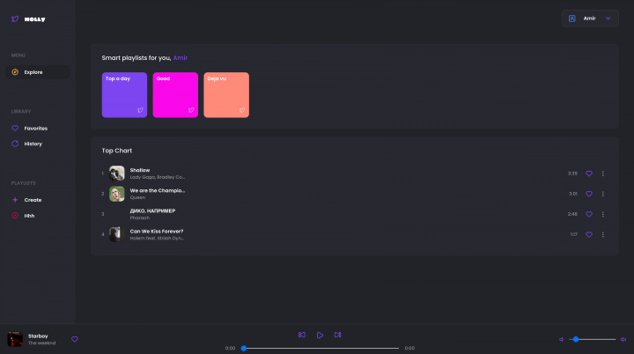This screenshot has width=634, height=354.
Task: Click the Starboy title in player
Action: pyautogui.click(x=38, y=336)
